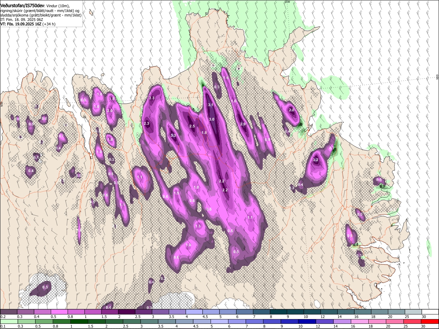This screenshot has width=439, height=329.
Task: Click the '1.3' snowfall value on the map
Action: coord(198,226)
